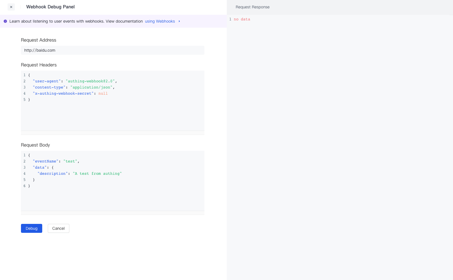Click the "eventName" key in Request Body

pyautogui.click(x=46, y=161)
